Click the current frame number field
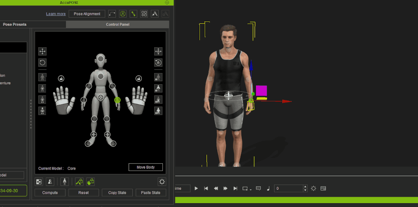 pyautogui.click(x=289, y=189)
